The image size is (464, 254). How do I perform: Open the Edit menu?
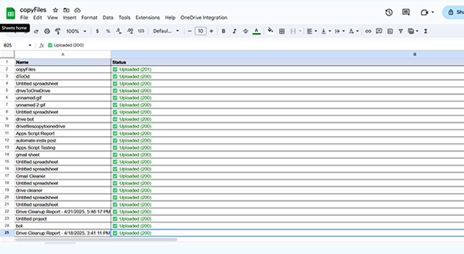tap(38, 18)
